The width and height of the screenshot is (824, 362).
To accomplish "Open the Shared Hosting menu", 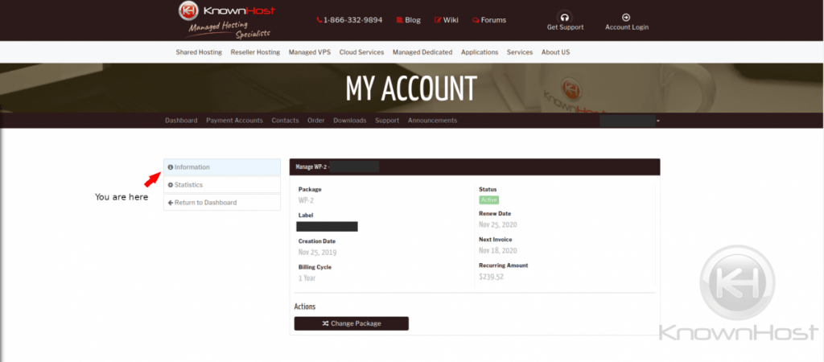I will click(x=199, y=52).
